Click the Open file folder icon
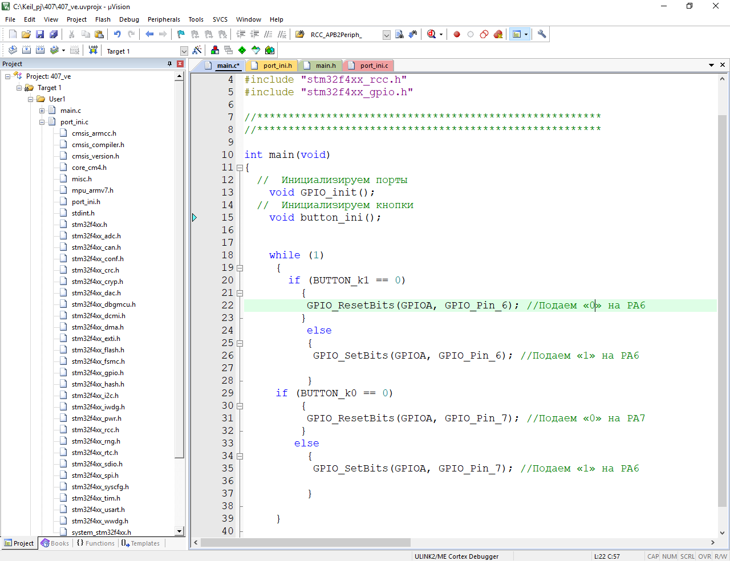Viewport: 730px width, 561px height. pyautogui.click(x=26, y=34)
